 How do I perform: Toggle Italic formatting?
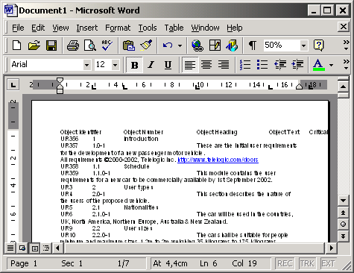151,65
